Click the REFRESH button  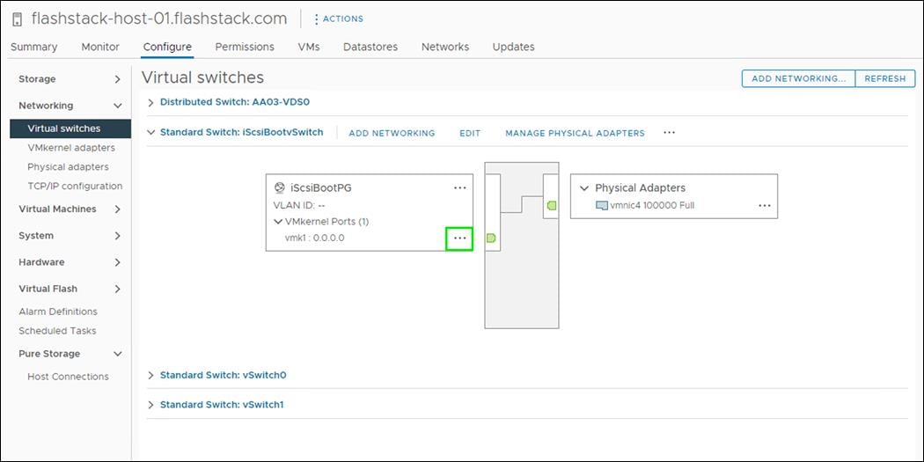[884, 78]
